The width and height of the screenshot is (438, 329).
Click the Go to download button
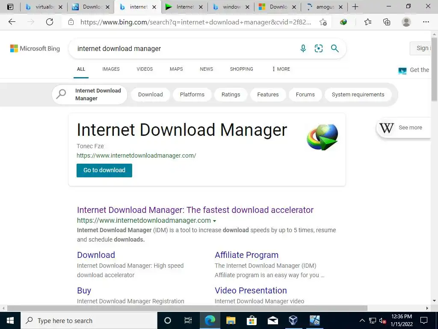tap(104, 170)
